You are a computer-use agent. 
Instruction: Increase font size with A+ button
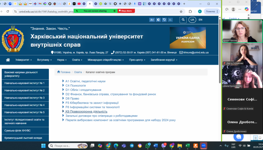[152, 19]
